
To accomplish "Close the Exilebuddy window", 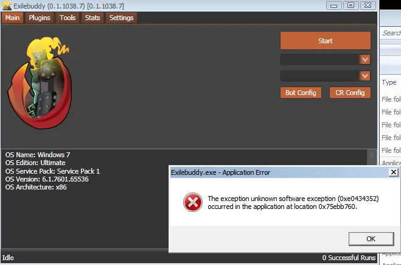I will (368, 5).
